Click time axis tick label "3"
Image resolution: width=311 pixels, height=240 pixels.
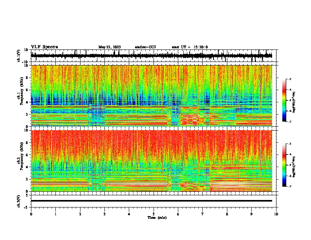click(104, 214)
